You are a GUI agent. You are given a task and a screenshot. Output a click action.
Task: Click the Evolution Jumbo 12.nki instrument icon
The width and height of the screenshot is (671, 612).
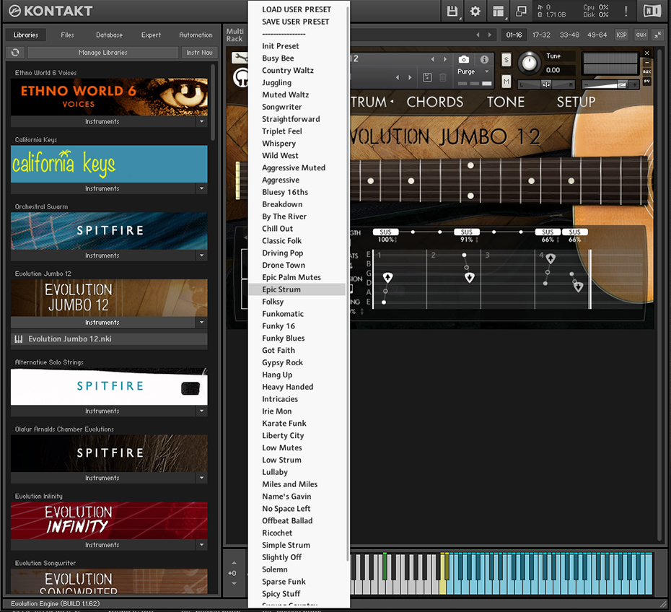(19, 339)
